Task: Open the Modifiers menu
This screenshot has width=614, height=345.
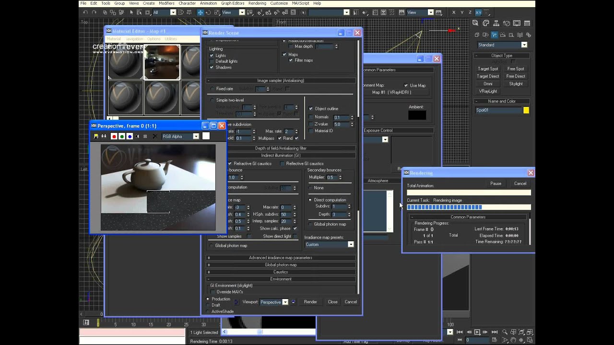Action: click(166, 3)
